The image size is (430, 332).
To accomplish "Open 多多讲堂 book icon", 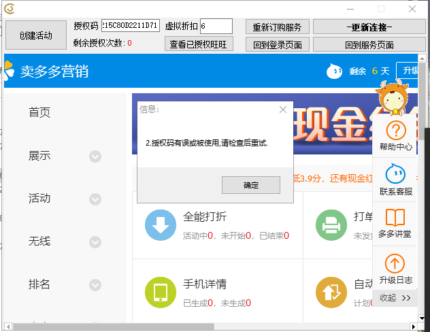I will pos(395,218).
